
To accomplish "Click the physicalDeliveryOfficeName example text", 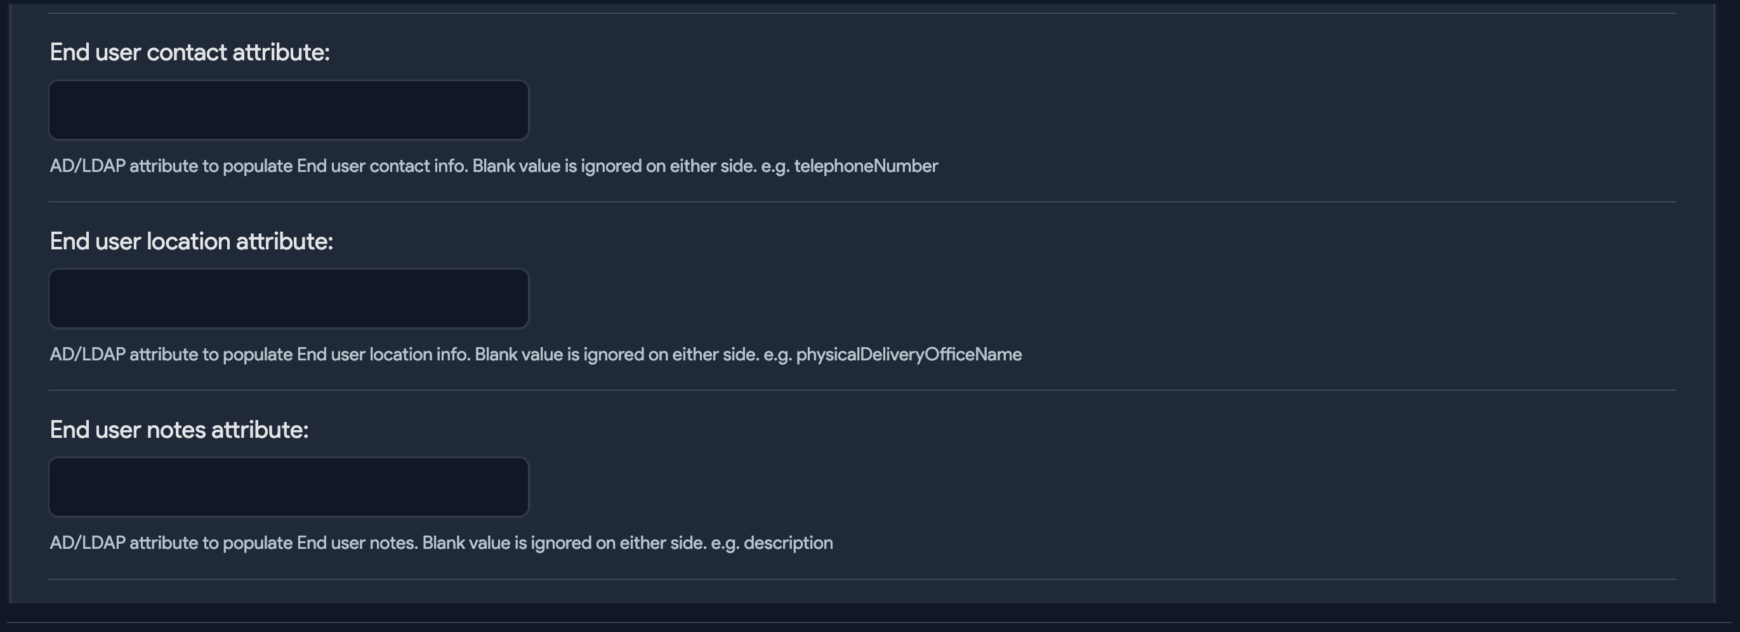I will 909,353.
